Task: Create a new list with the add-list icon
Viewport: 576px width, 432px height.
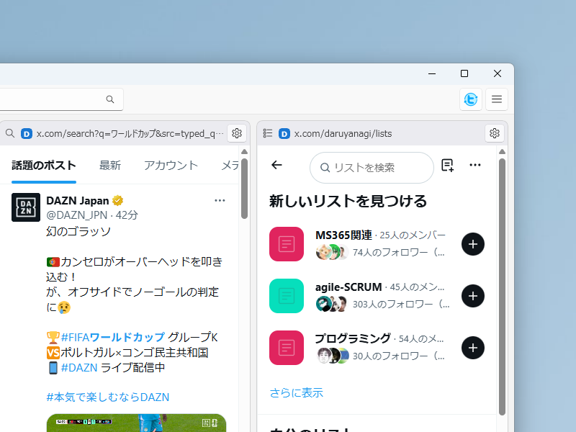Action: click(x=447, y=166)
